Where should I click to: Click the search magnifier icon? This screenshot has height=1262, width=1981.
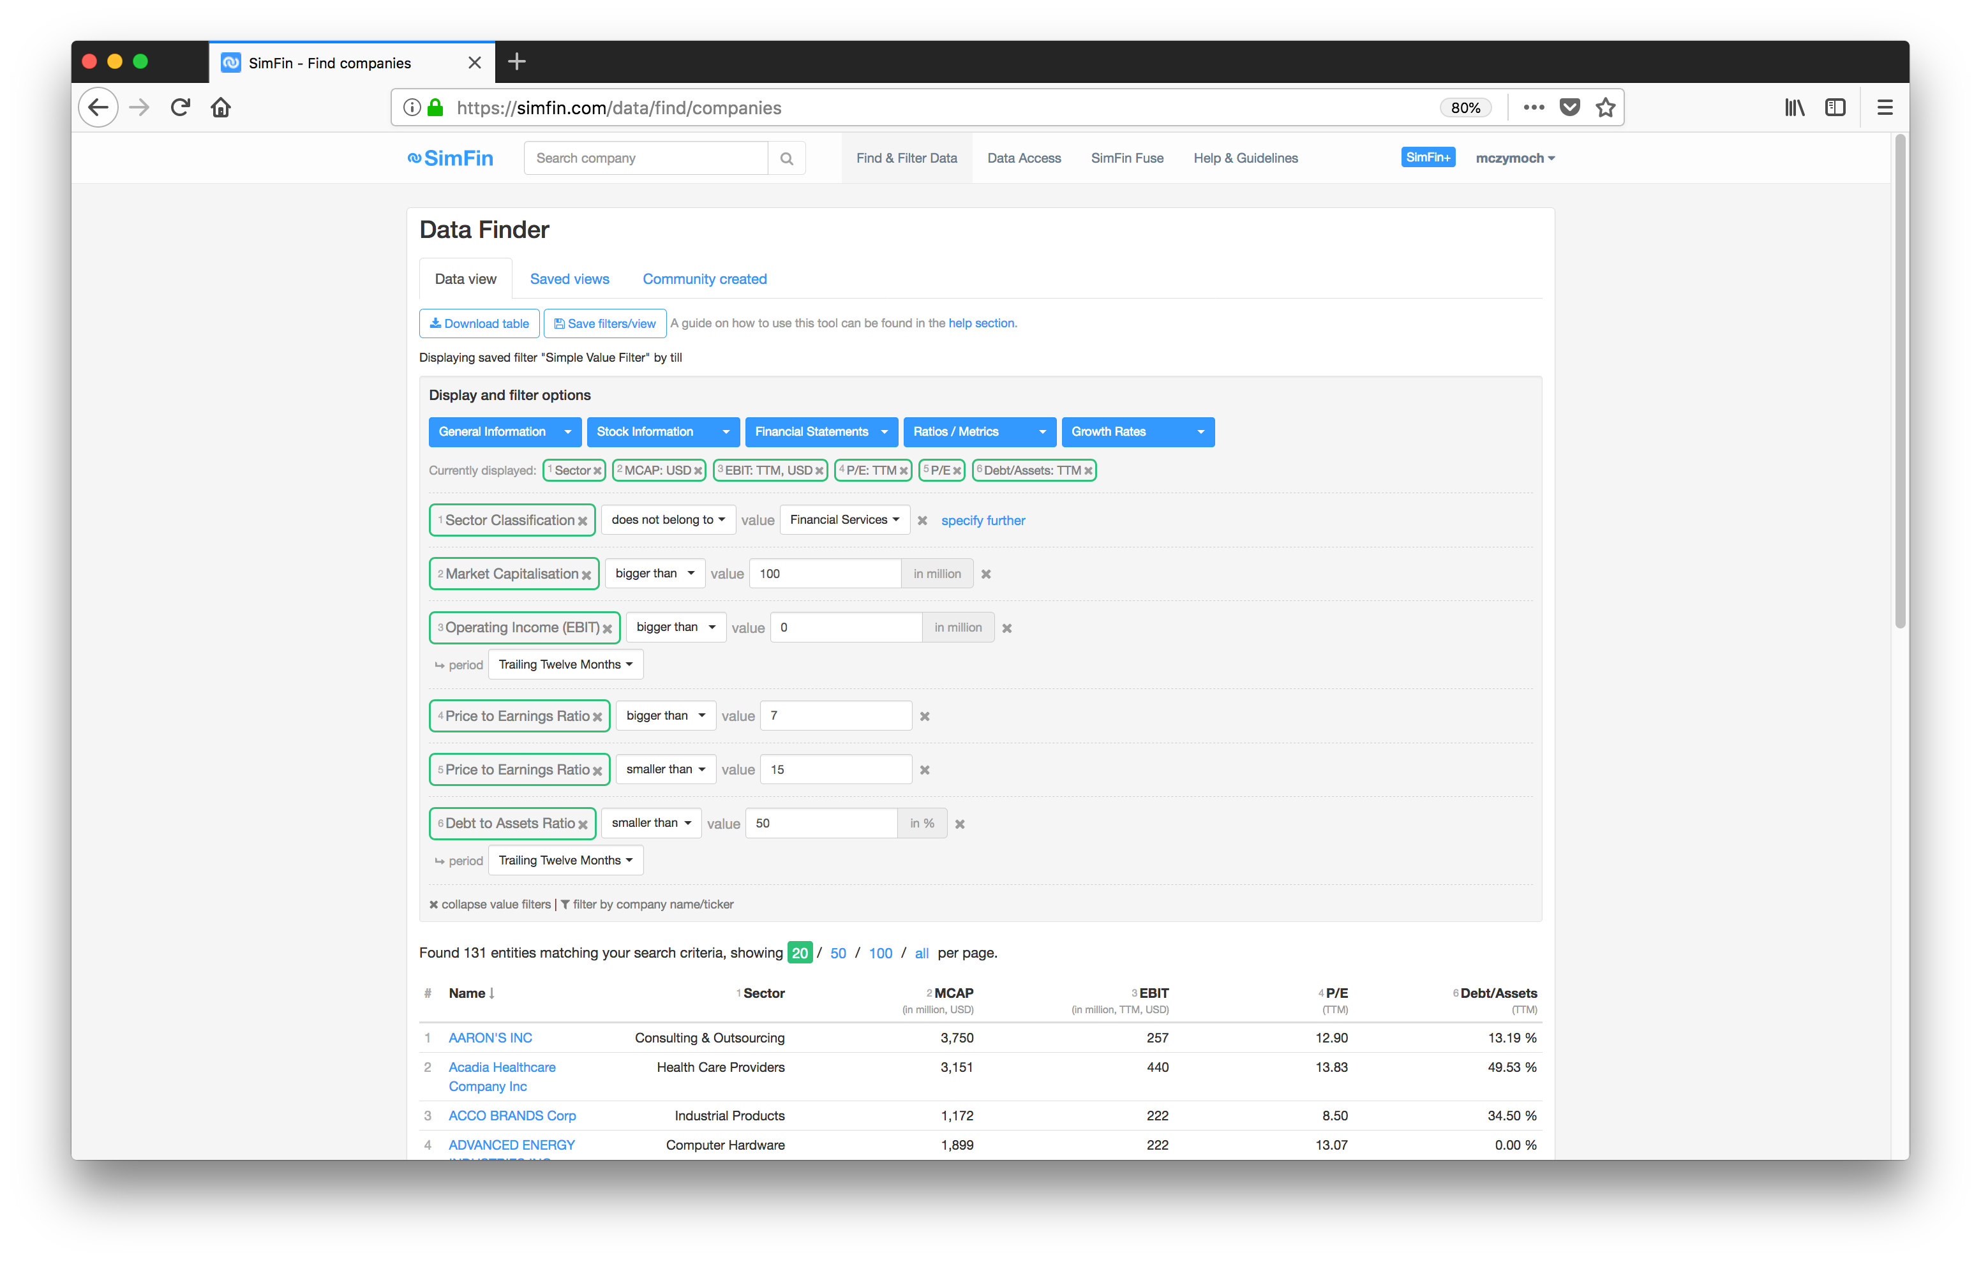tap(786, 159)
